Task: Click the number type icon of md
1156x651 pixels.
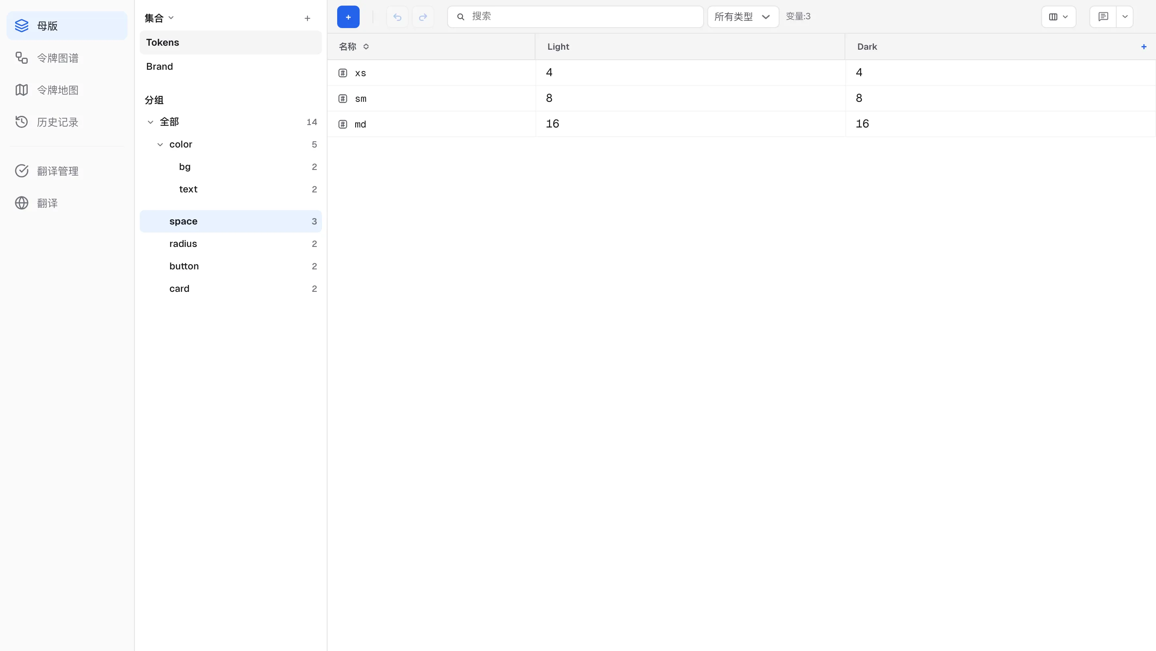Action: click(343, 124)
